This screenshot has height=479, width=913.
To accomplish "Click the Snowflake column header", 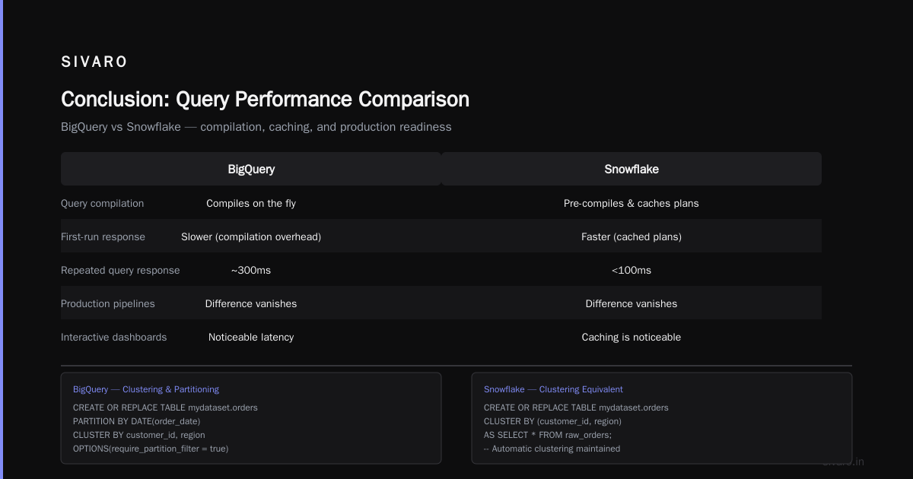I will (631, 169).
